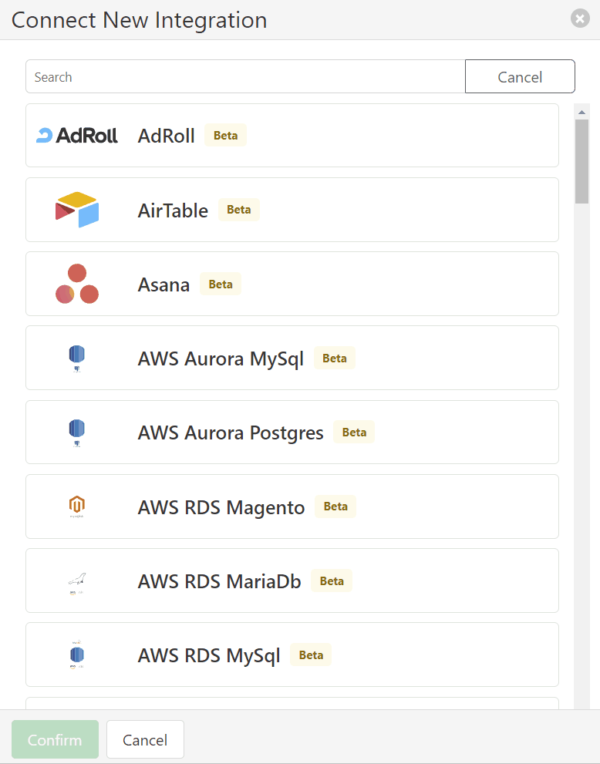Select the AWS Aurora MySql name
600x764 pixels.
tap(221, 359)
